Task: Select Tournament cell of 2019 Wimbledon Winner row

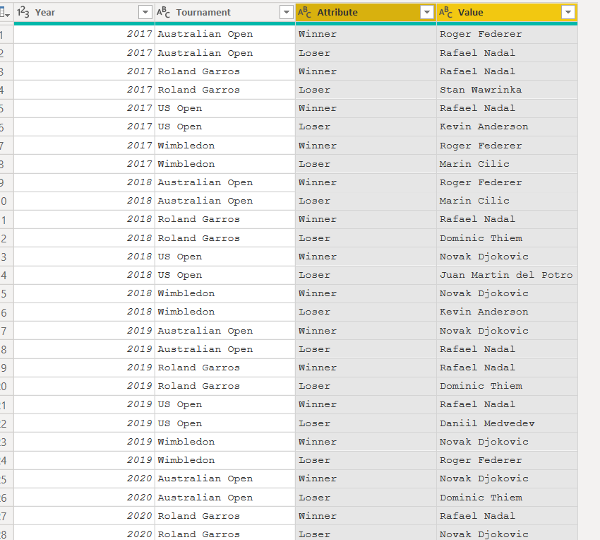Action: (225, 442)
